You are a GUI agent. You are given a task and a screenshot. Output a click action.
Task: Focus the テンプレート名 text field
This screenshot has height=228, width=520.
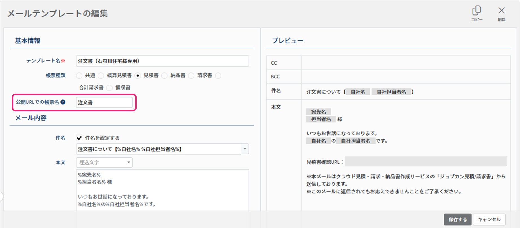(162, 61)
